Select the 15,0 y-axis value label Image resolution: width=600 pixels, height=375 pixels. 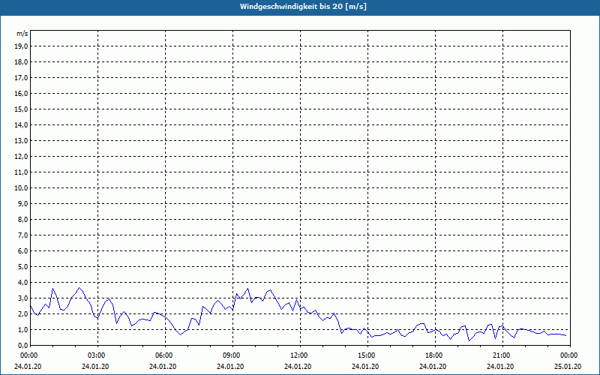21,109
